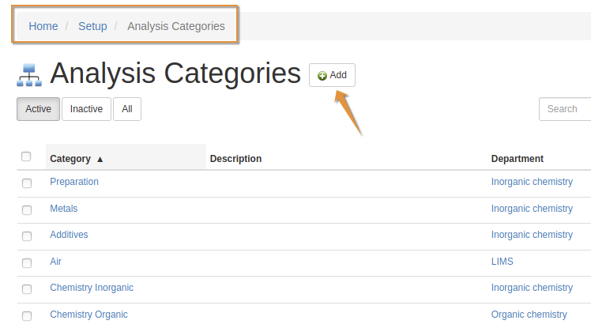The width and height of the screenshot is (591, 328).
Task: Open the Chemistry Organic category
Action: pos(88,315)
